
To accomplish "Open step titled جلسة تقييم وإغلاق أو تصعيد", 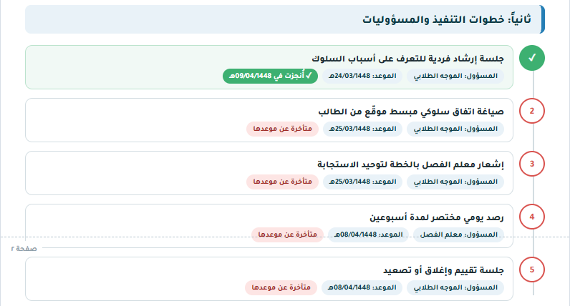I will coord(269,279).
